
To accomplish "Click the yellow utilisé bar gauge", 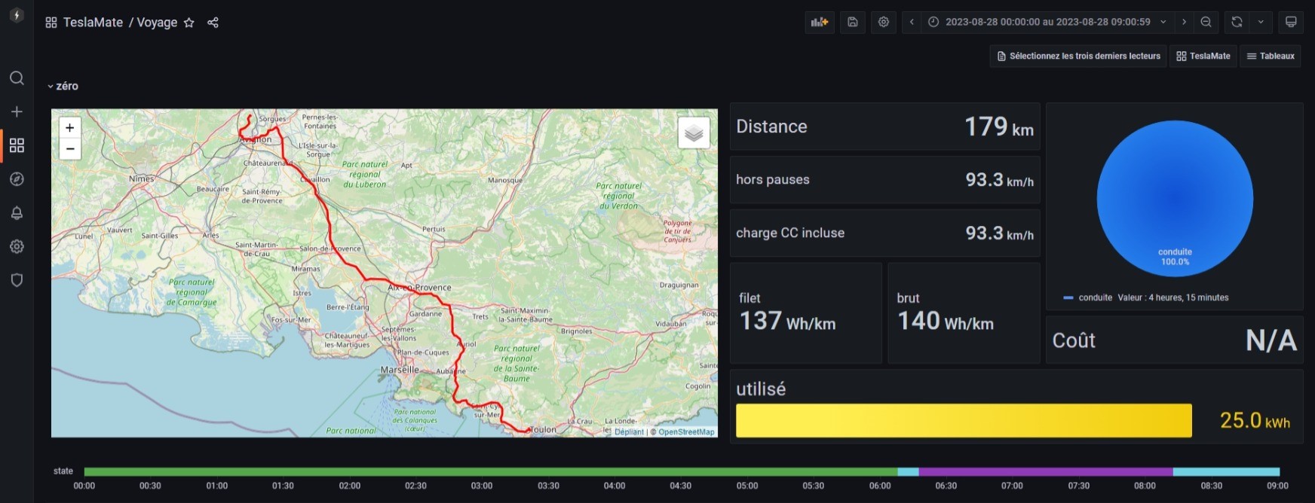I will click(x=964, y=421).
